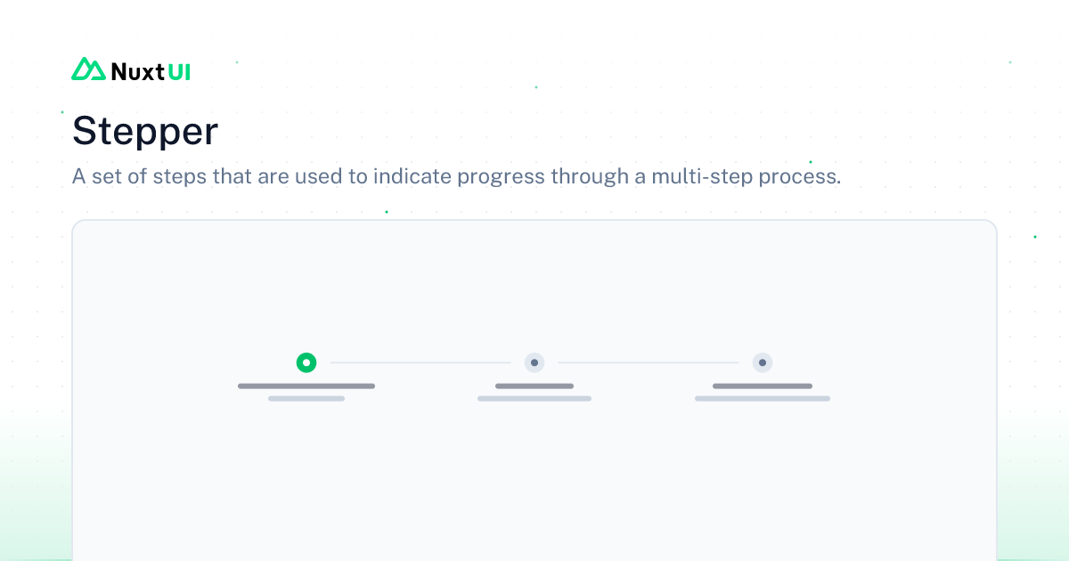Click the light description placeholder under third step
This screenshot has width=1069, height=561.
tap(763, 399)
